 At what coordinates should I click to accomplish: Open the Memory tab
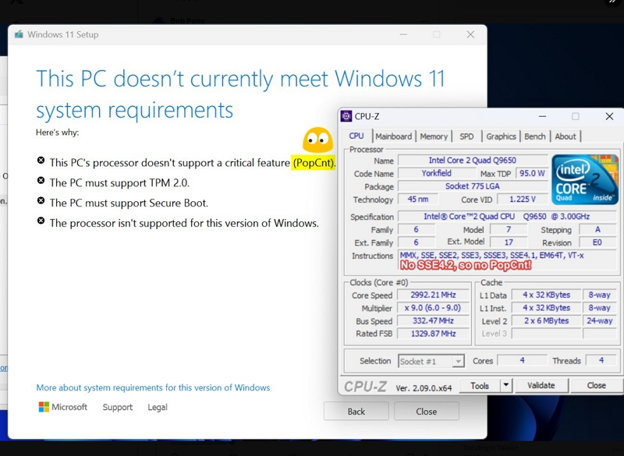(434, 136)
